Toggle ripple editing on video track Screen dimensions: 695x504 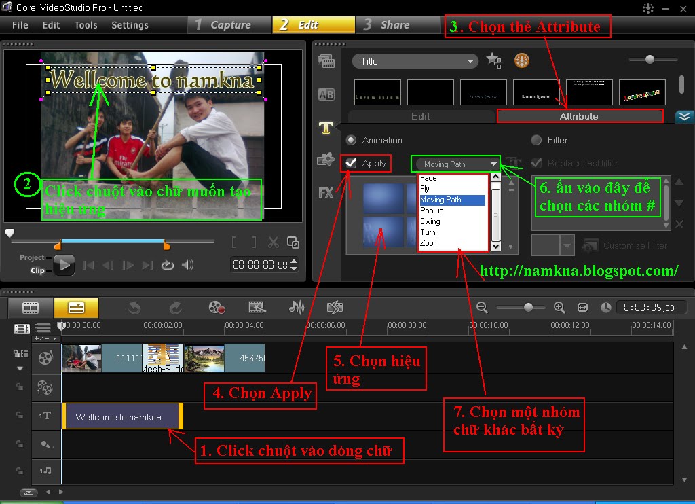coord(20,354)
